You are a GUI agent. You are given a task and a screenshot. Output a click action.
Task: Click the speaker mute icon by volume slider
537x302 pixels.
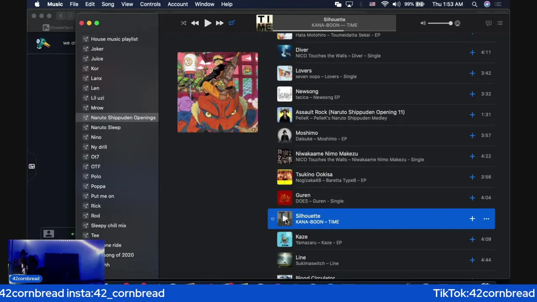[x=423, y=23]
